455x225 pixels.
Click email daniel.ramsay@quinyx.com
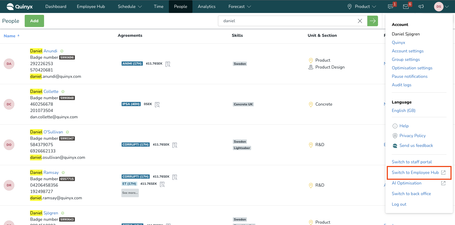(x=56, y=198)
